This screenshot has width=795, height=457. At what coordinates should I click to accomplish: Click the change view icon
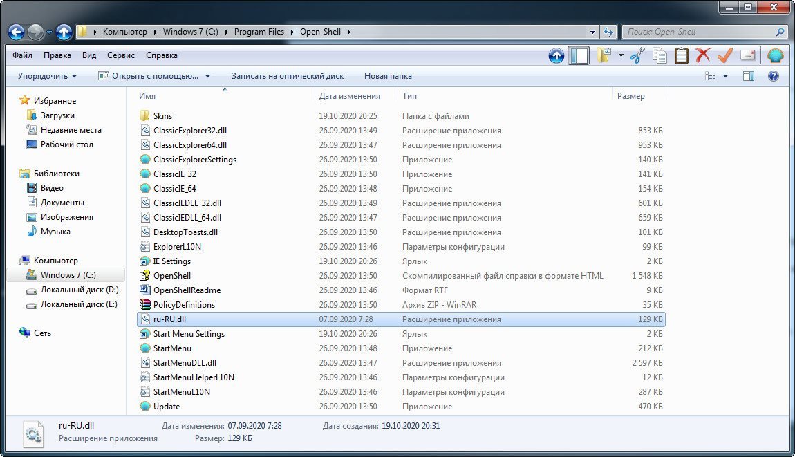(711, 76)
